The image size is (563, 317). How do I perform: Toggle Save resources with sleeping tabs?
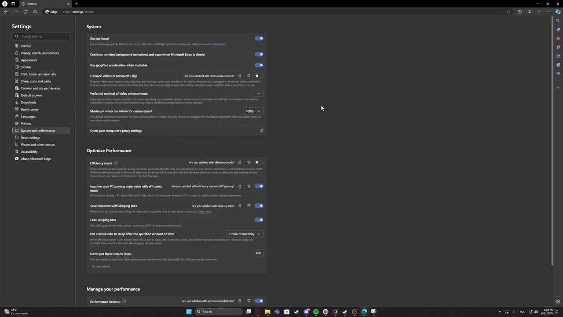pyautogui.click(x=259, y=206)
